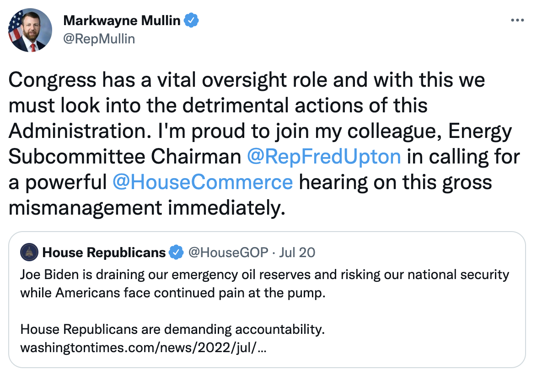
Task: Open the @RepMullin handle link
Action: coord(99,39)
